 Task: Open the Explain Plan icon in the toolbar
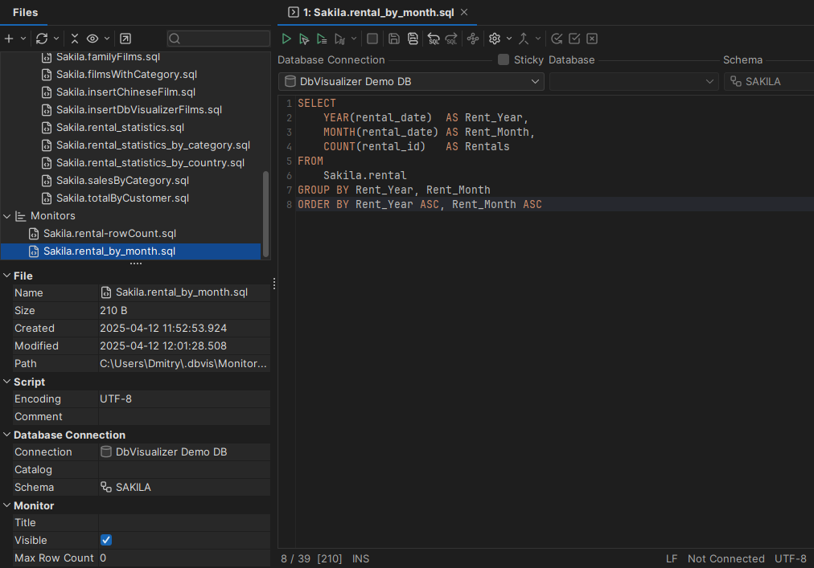[473, 38]
